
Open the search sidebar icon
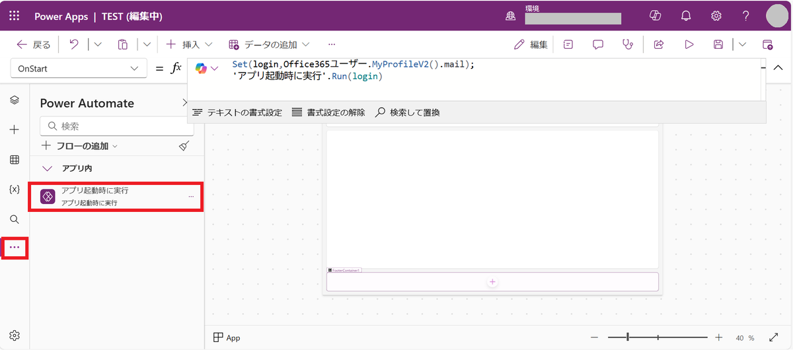15,219
